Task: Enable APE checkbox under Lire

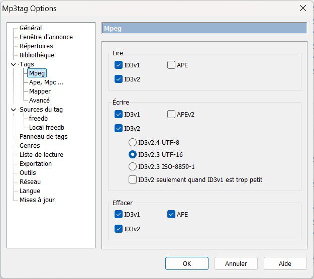Action: click(171, 65)
